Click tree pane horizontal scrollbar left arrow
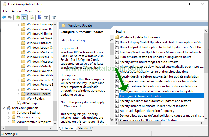 (3, 128)
